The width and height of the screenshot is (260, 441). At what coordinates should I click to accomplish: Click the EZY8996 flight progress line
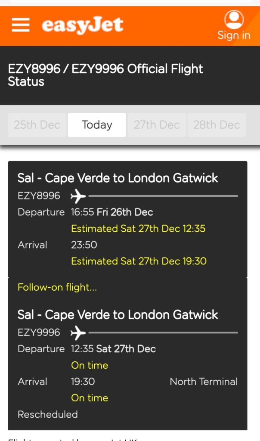[163, 196]
